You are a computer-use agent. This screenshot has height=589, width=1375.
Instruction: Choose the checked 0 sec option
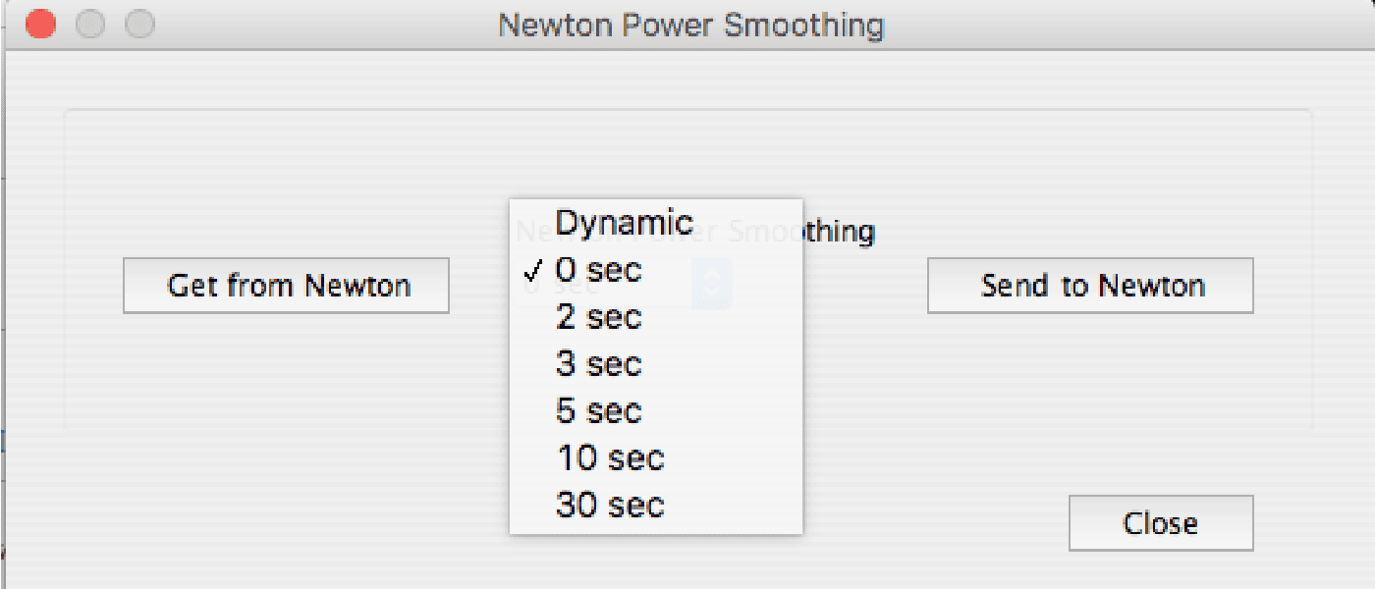pos(598,270)
